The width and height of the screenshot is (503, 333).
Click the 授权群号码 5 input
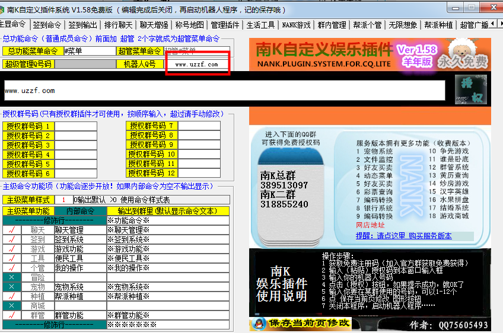tap(76, 164)
